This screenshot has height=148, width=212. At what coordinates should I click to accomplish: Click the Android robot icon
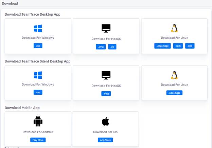(x=38, y=121)
